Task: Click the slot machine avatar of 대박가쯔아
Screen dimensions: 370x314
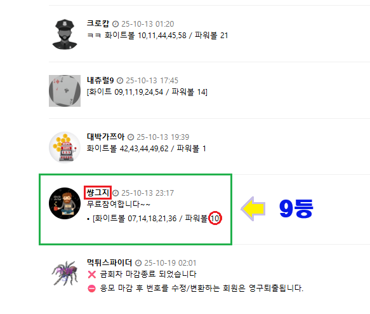Action: [x=65, y=147]
